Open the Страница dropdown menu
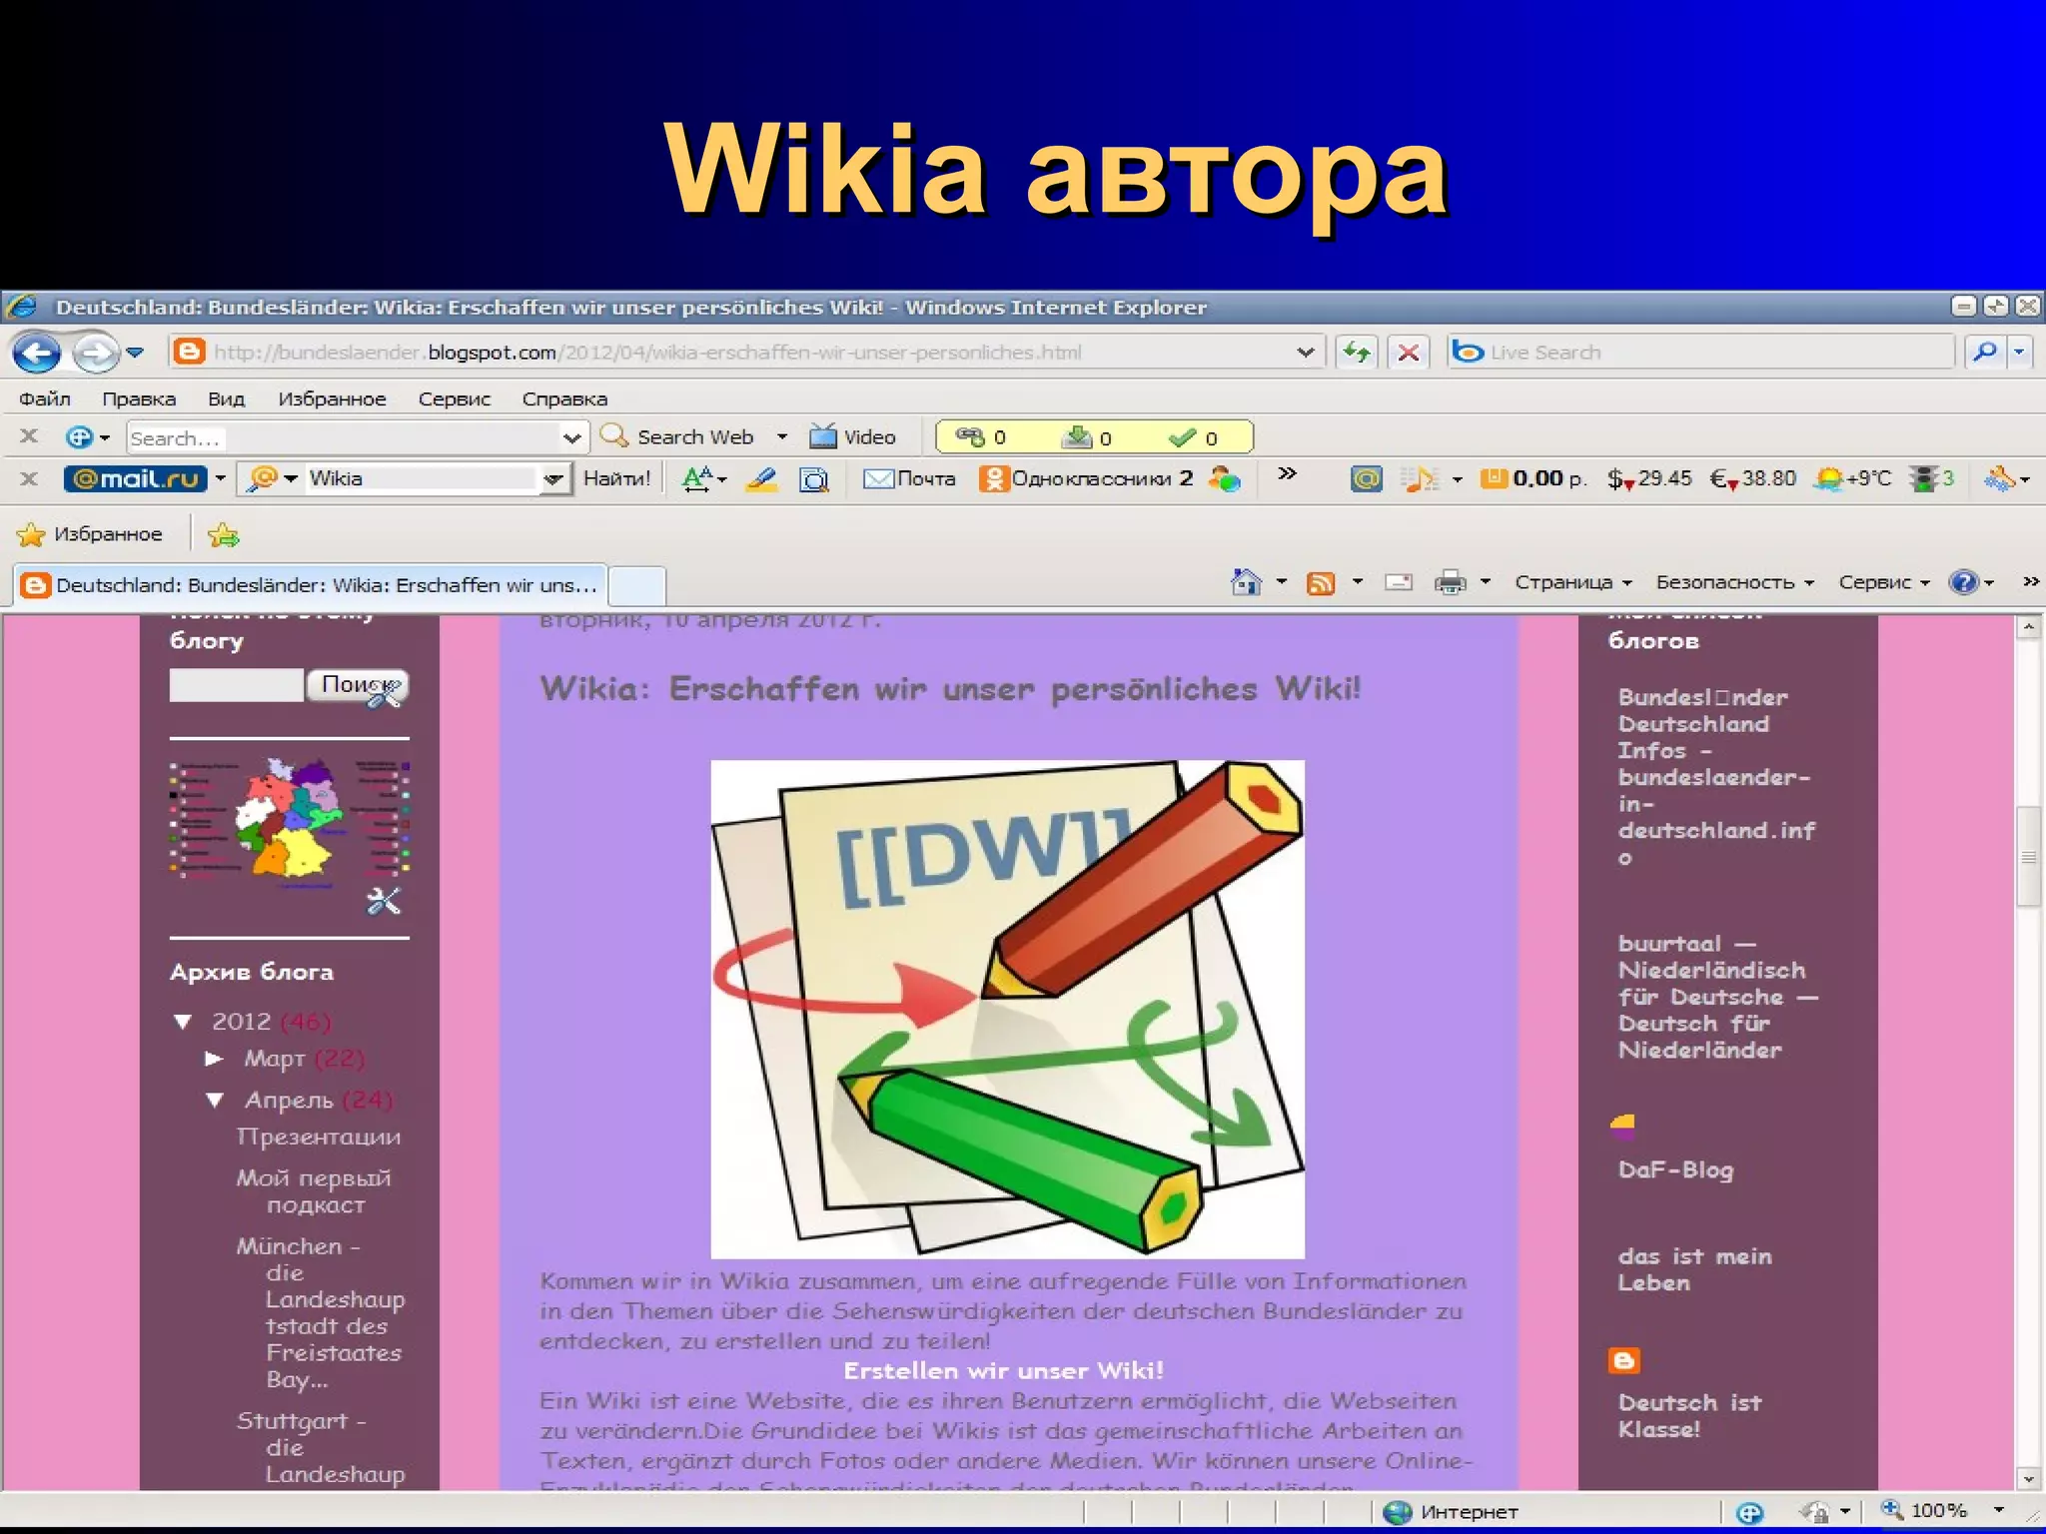This screenshot has height=1534, width=2046. coord(1573,582)
